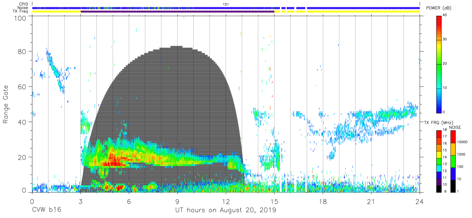Image resolution: width=472 pixels, height=218 pixels.
Task: Click the Range Gate axis tick '60'
Action: click(x=22, y=87)
